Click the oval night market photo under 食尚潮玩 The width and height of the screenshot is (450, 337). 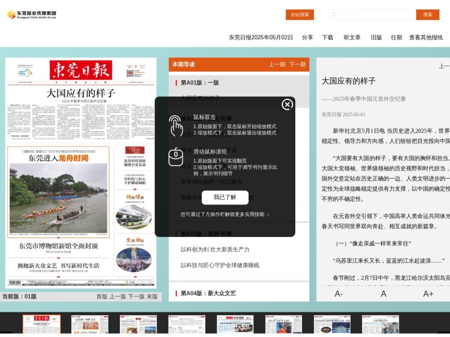pyautogui.click(x=134, y=260)
